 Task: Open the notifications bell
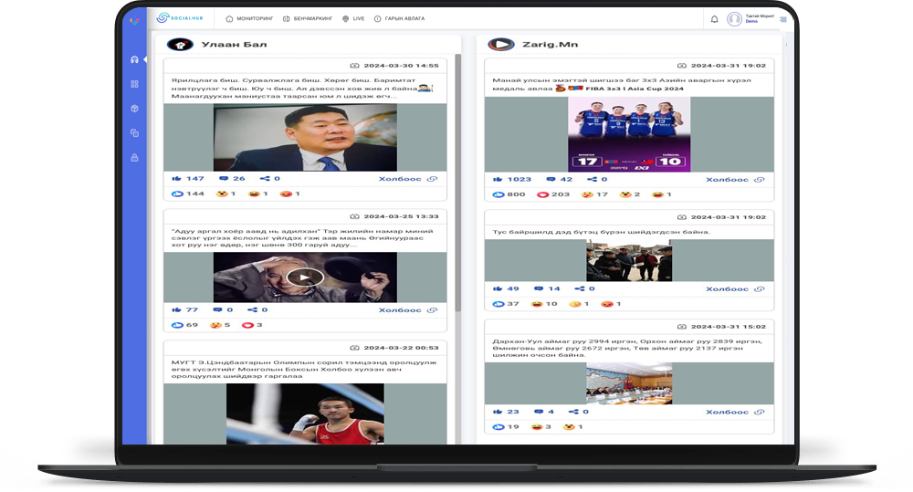(714, 19)
